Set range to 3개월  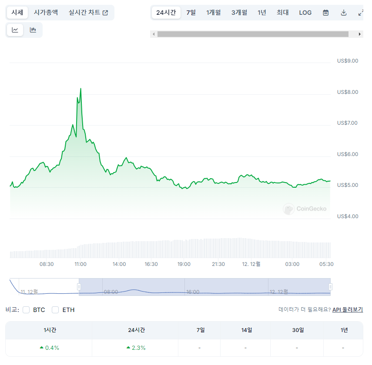coord(239,13)
